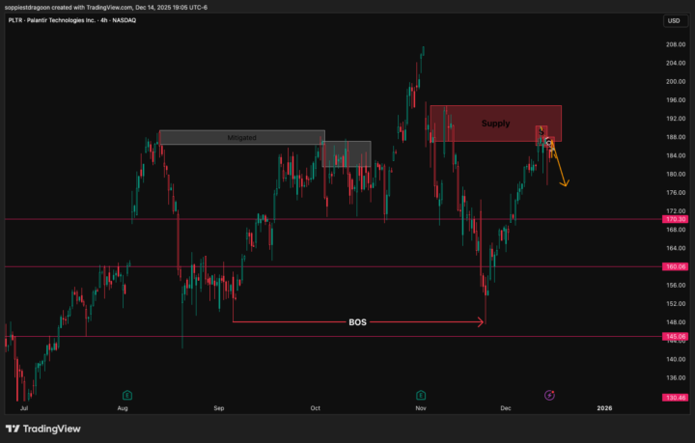
Task: Click the 170.30 price line label
Action: 675,219
